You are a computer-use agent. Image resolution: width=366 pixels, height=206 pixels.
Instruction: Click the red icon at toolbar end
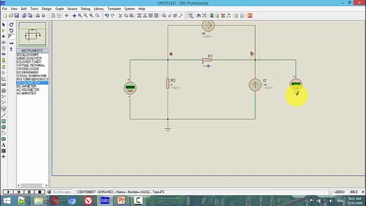250,15
